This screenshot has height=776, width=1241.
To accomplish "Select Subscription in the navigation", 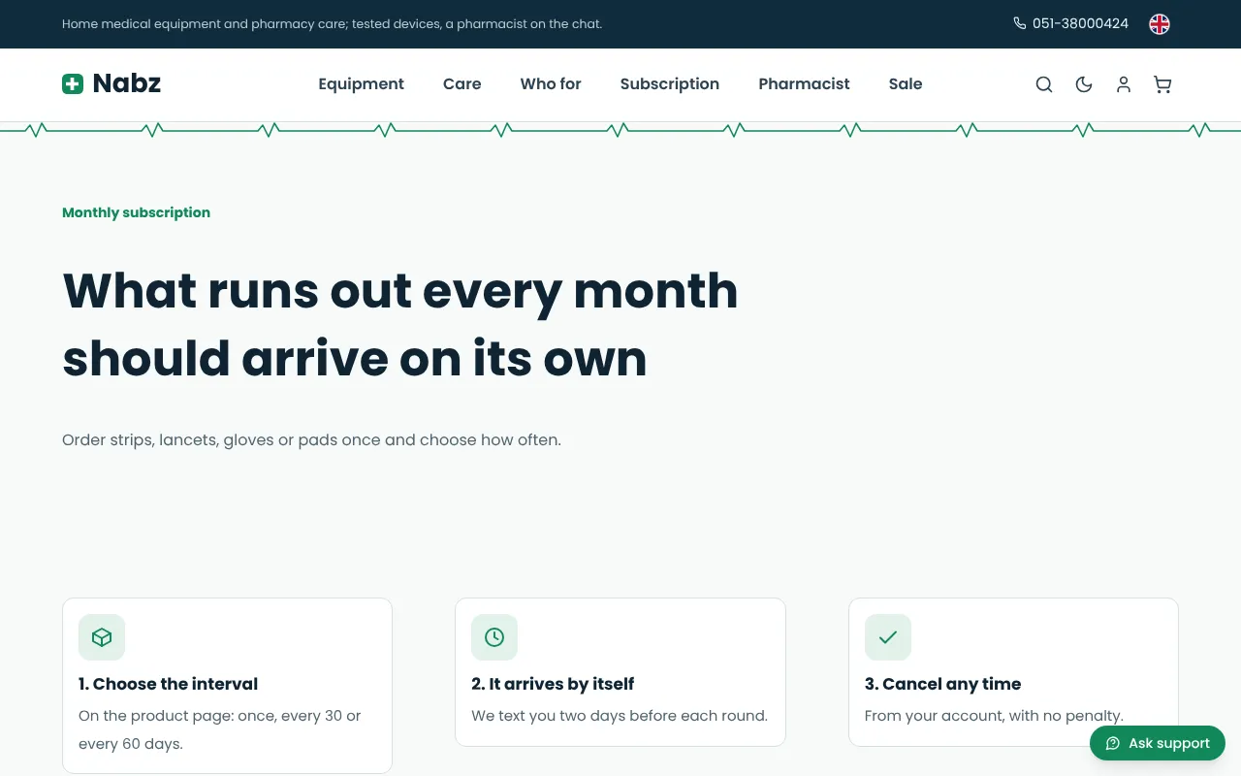I will click(670, 84).
